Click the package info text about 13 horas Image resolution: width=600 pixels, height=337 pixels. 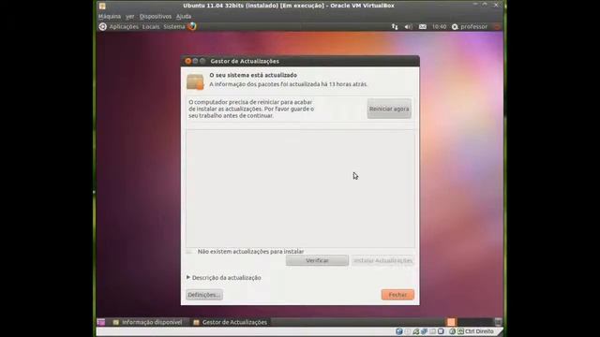288,84
